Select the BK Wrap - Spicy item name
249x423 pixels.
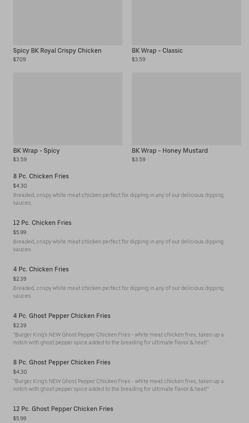pyautogui.click(x=36, y=150)
